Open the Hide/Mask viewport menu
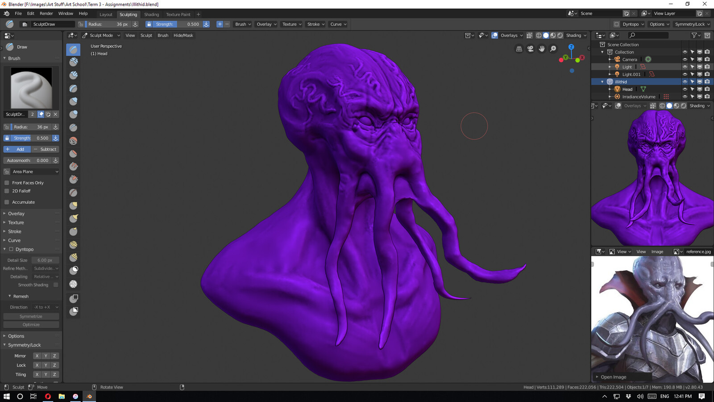 tap(183, 35)
